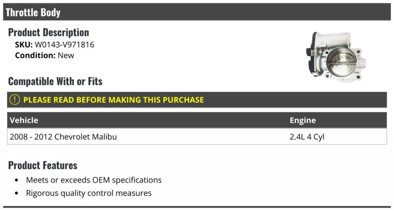
Task: Click the "2.4L 4 Cyl" engine cell
Action: point(307,136)
